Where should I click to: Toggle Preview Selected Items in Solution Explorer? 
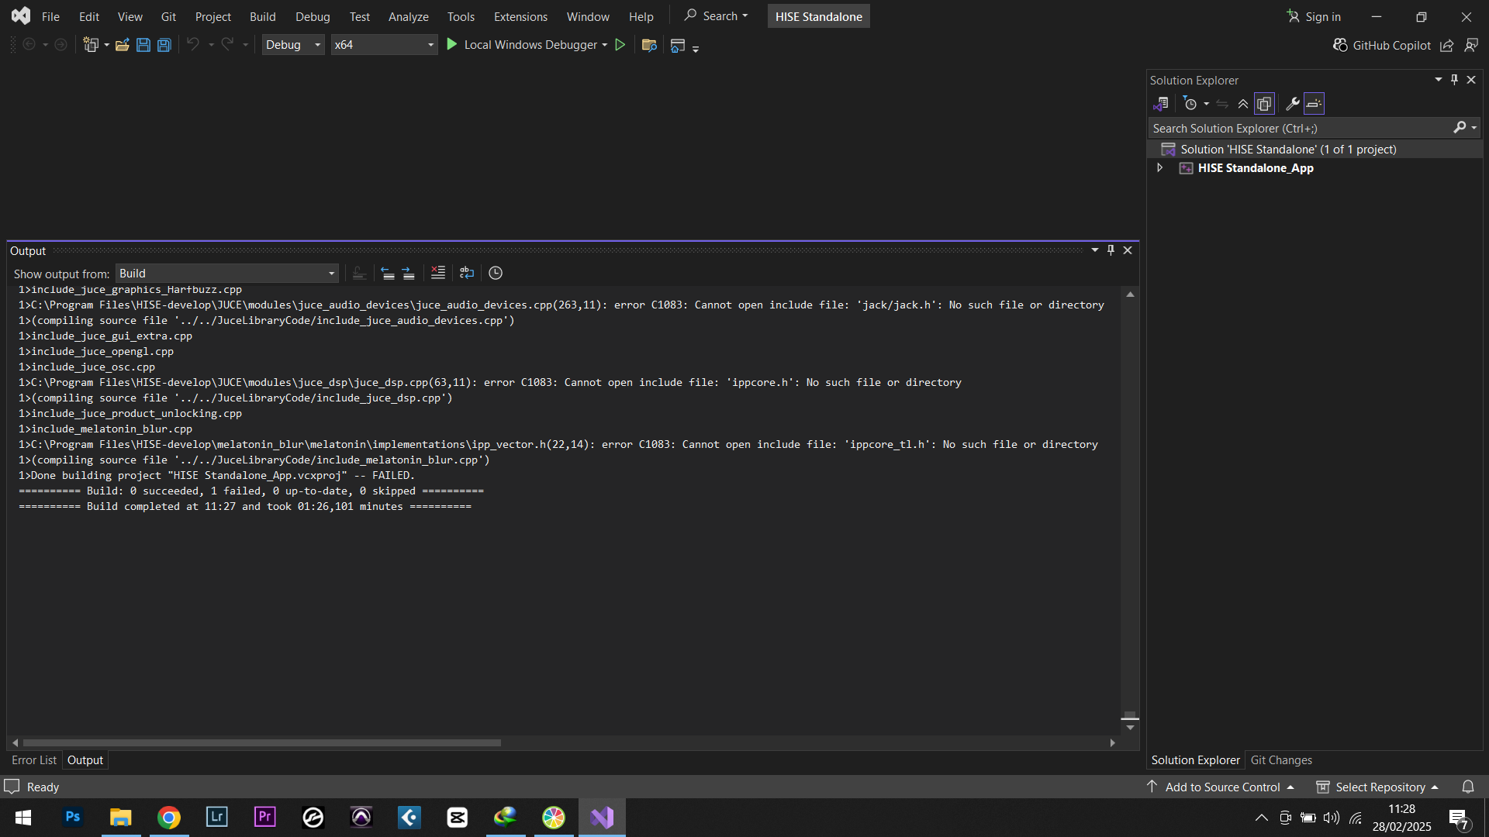[1314, 103]
